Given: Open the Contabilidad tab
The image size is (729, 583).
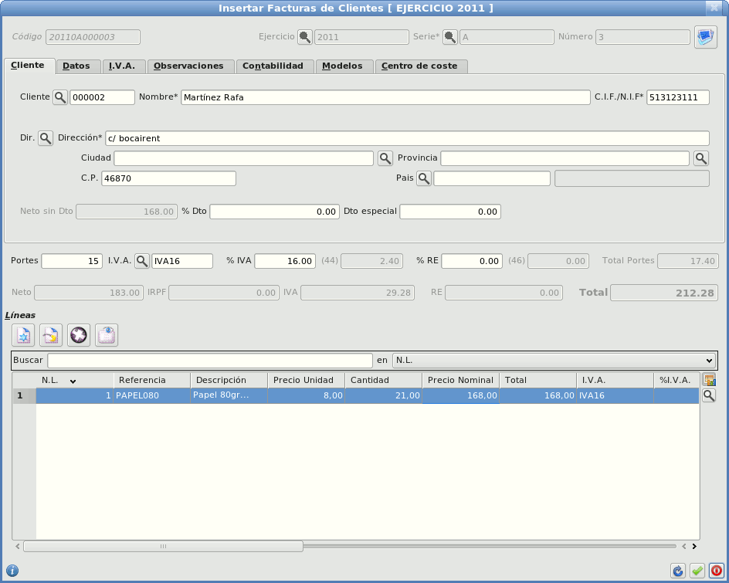Looking at the screenshot, I should pyautogui.click(x=273, y=66).
